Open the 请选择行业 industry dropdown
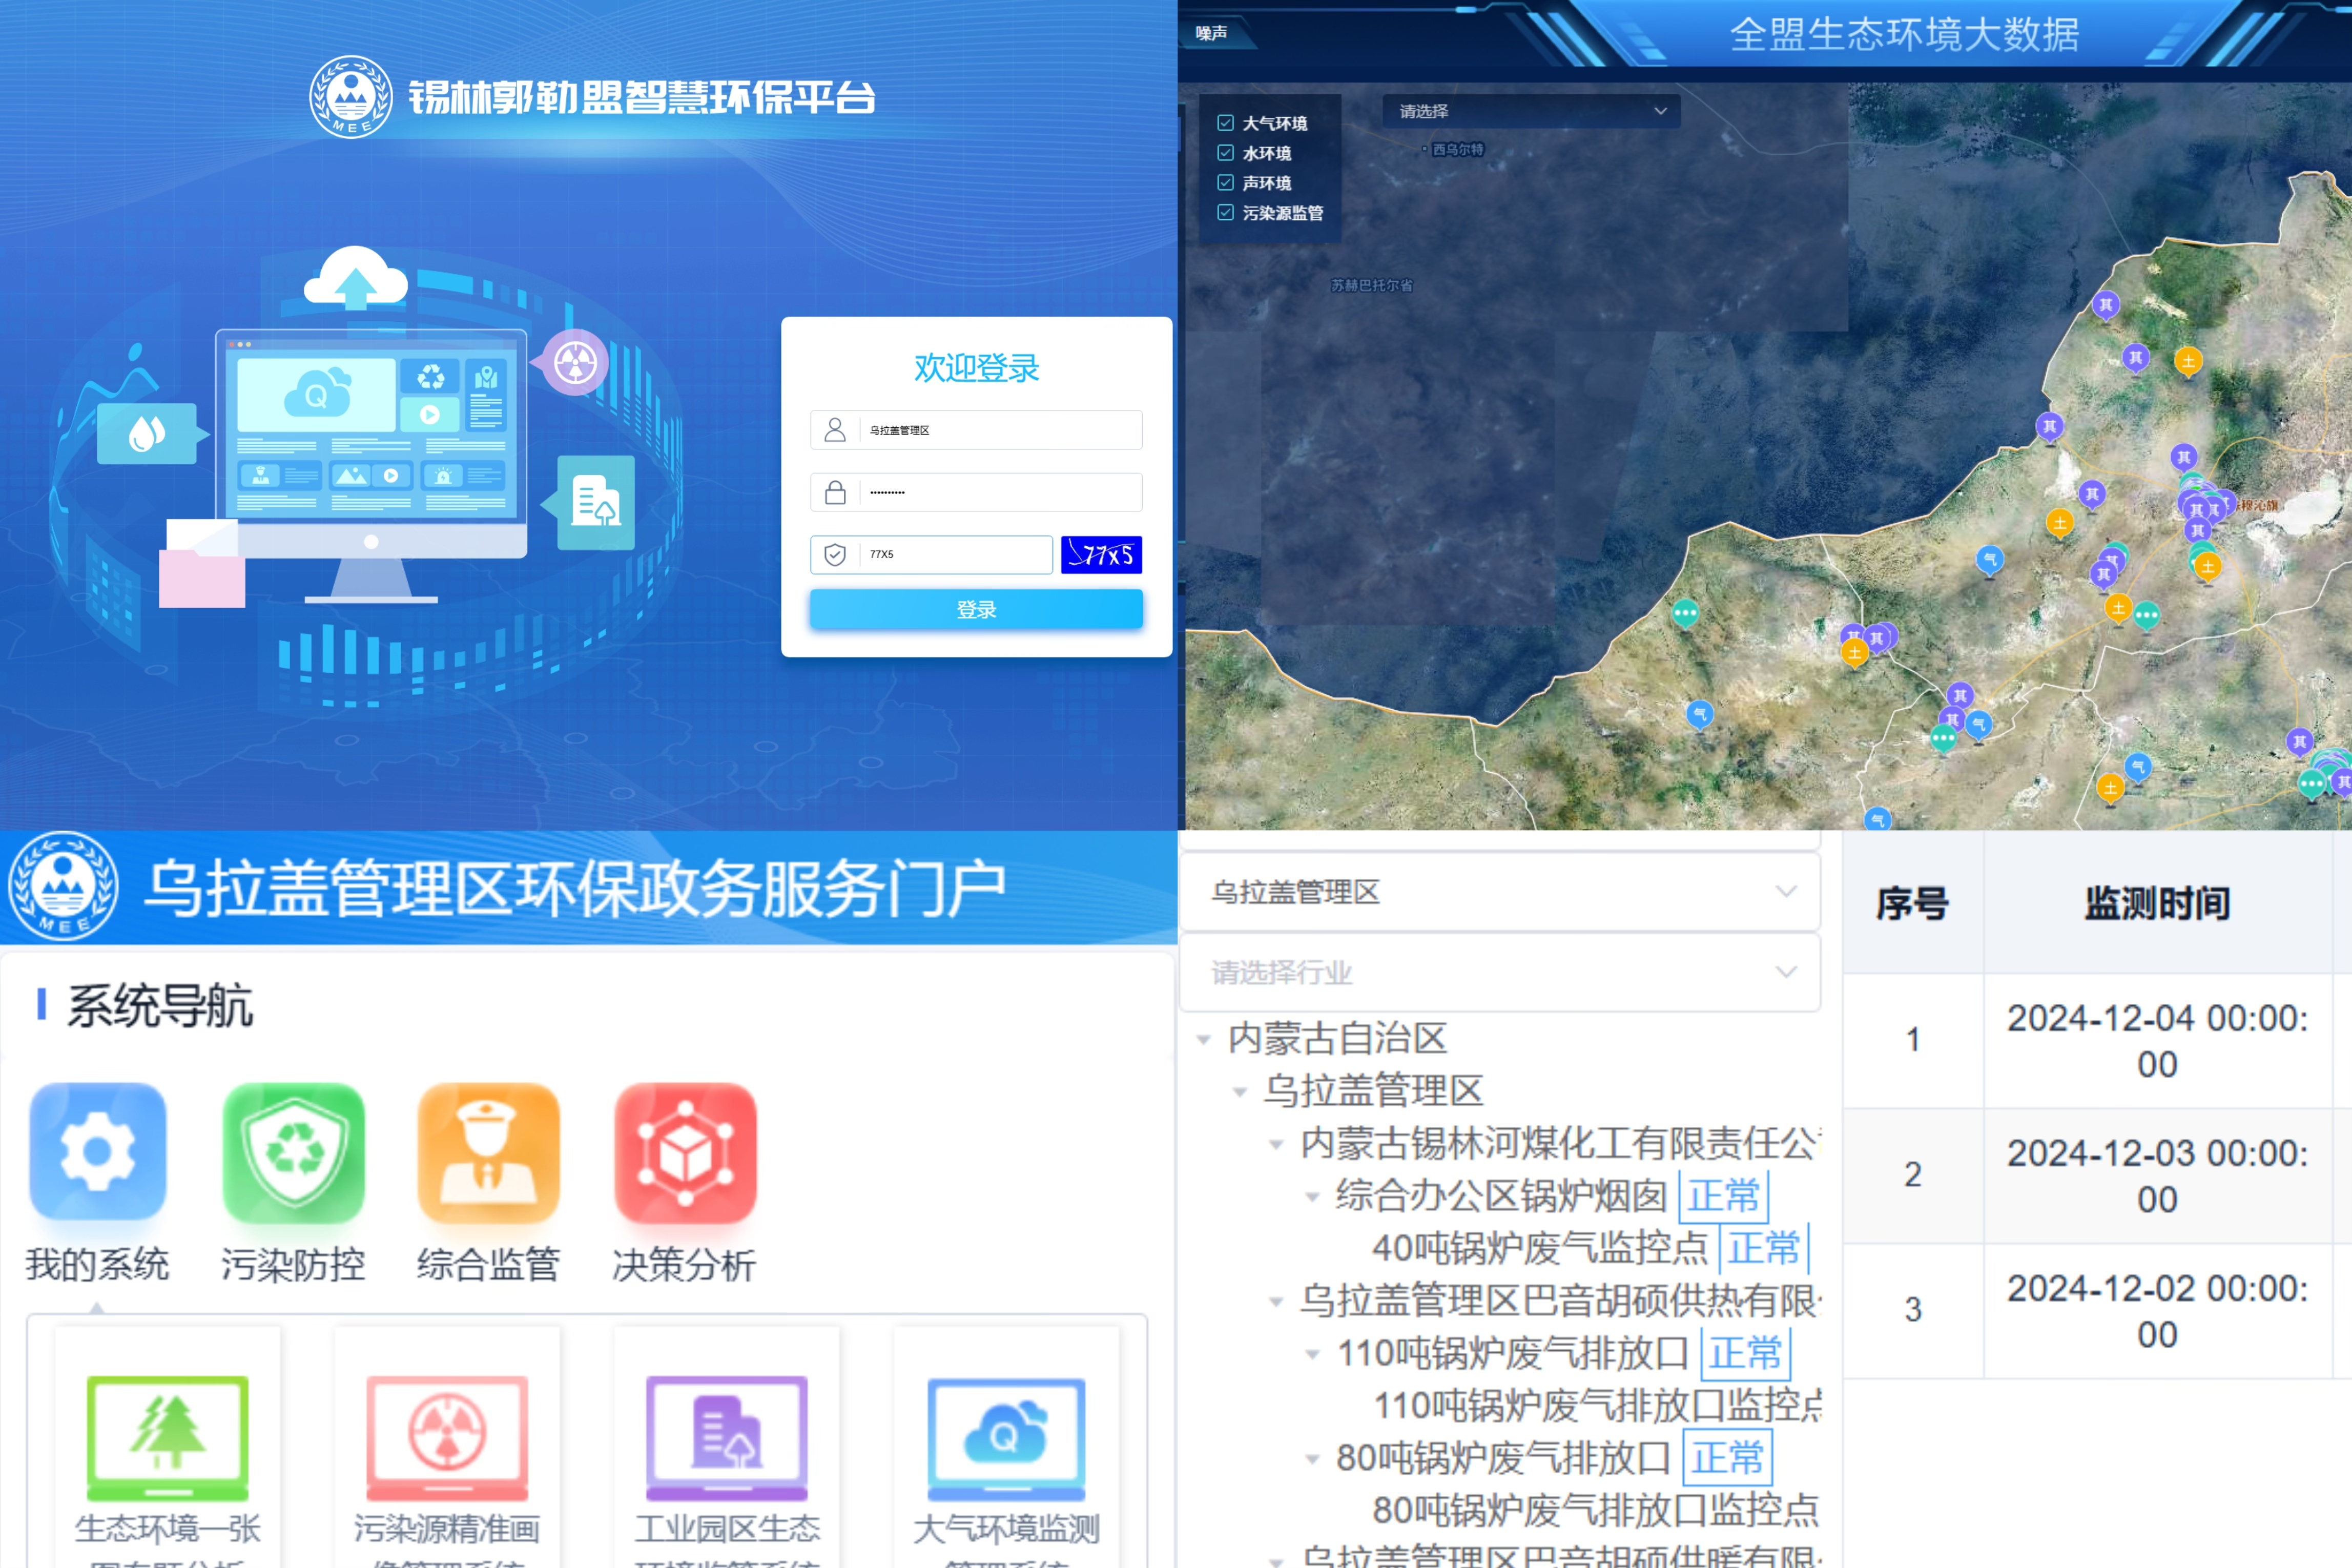Viewport: 2352px width, 1568px height. [1500, 972]
